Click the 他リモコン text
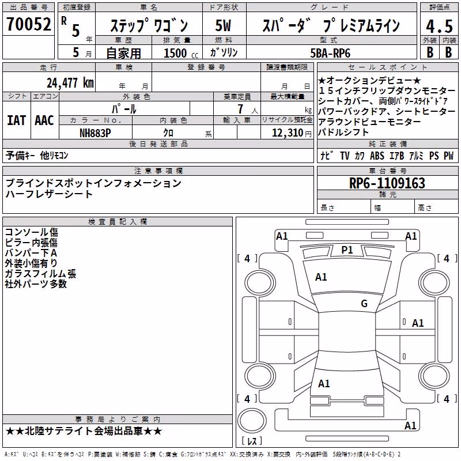This screenshot has width=461, height=461. coord(54,155)
